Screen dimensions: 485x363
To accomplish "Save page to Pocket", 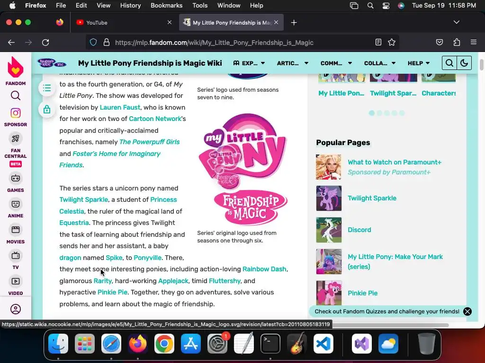I will pos(439,42).
